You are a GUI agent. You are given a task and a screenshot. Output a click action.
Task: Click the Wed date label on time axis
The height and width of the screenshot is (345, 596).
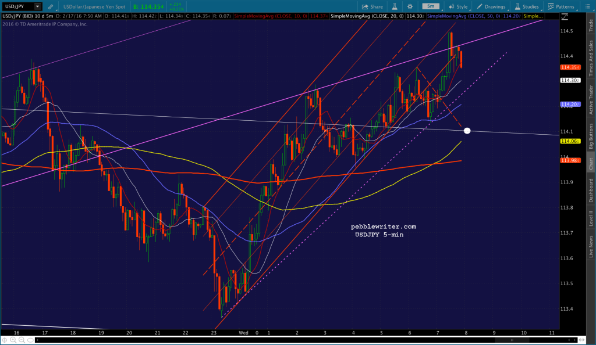(x=244, y=333)
